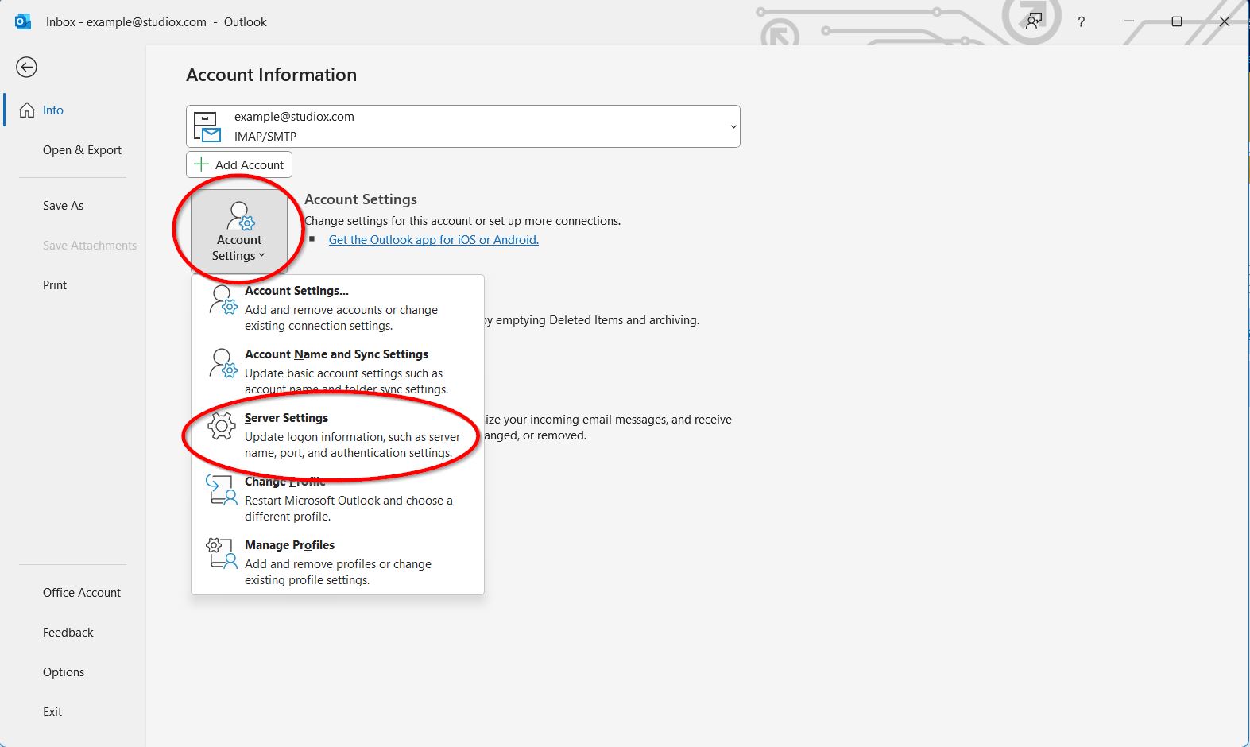
Task: Choose Account Name and Sync Settings
Action: [338, 371]
